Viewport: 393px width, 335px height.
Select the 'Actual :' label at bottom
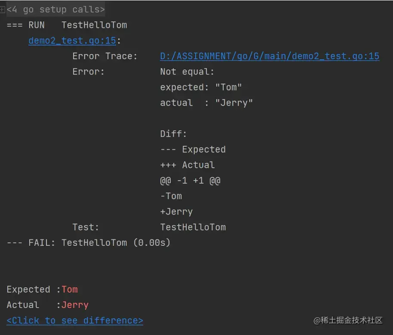pos(34,305)
